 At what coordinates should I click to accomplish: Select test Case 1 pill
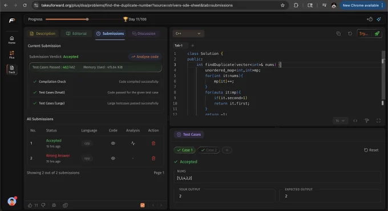click(185, 150)
